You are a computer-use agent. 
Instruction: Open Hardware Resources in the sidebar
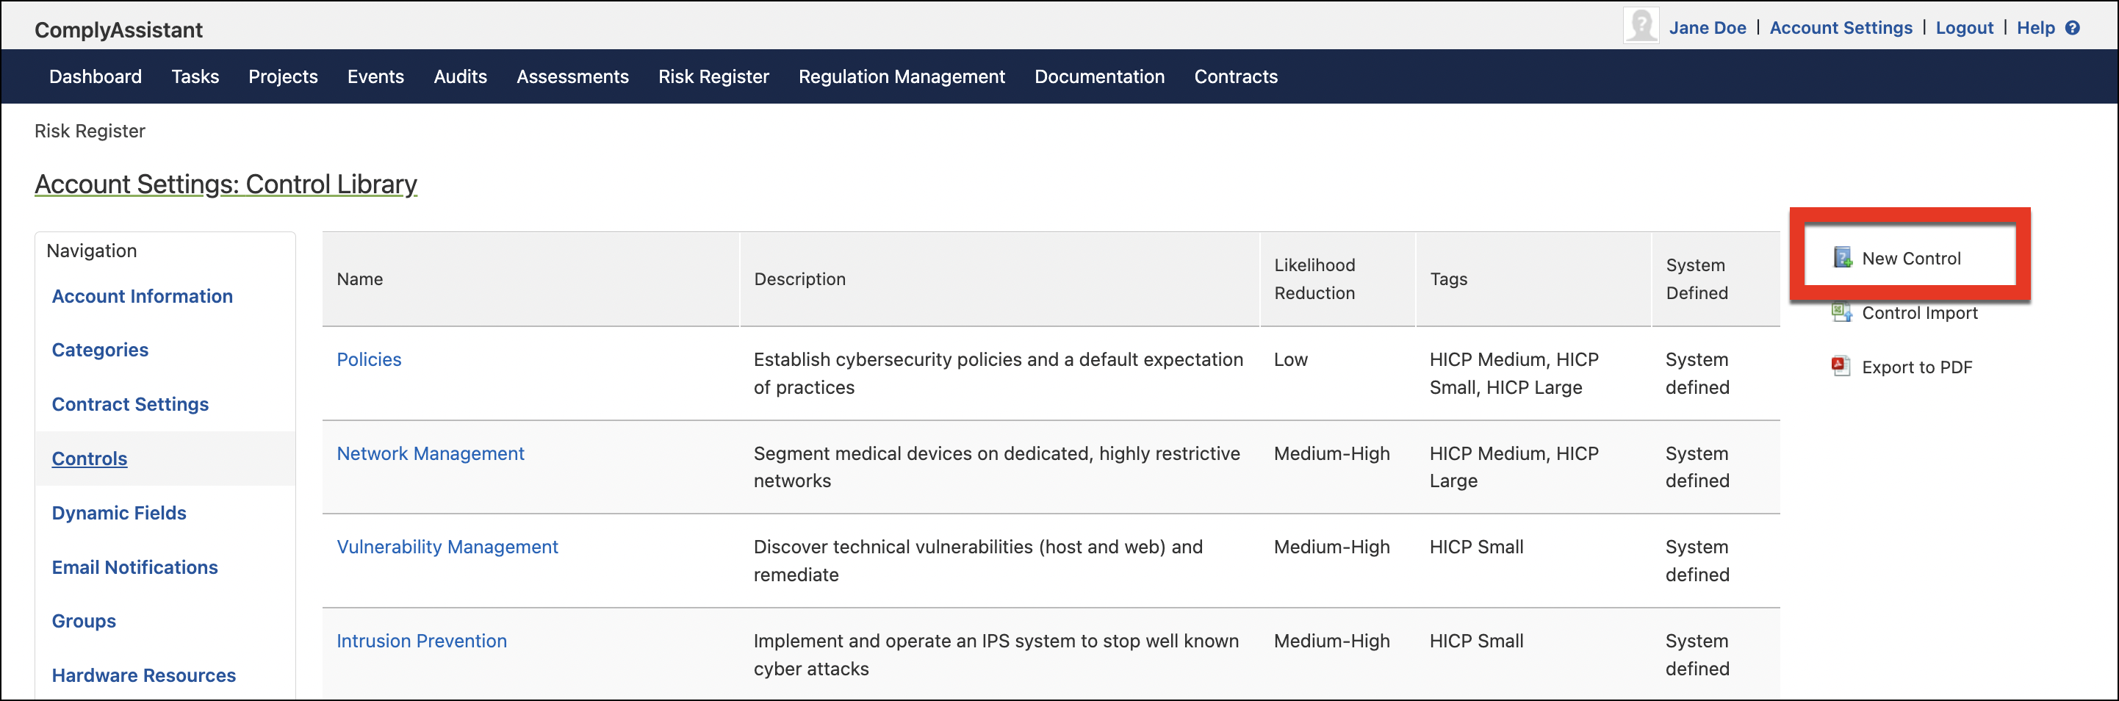144,675
